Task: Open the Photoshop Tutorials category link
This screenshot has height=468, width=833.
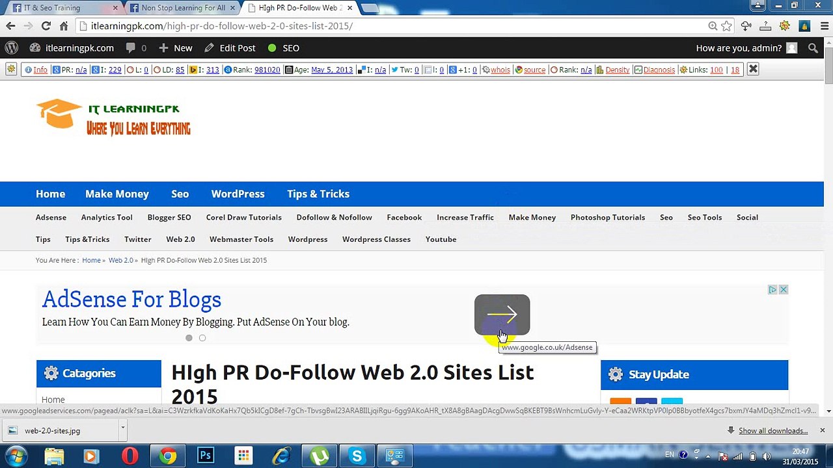Action: (608, 217)
